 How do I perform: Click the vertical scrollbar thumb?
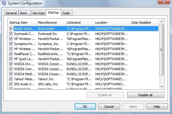[x=161, y=50]
